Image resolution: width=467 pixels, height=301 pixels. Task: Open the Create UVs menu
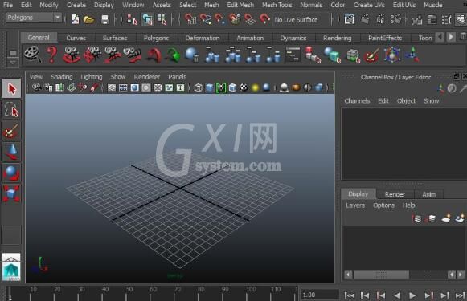click(x=369, y=5)
